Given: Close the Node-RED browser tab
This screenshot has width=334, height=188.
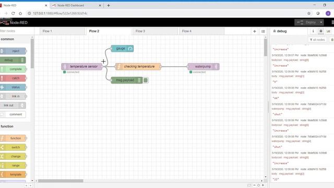Looking at the screenshot, I should click(x=46, y=6).
